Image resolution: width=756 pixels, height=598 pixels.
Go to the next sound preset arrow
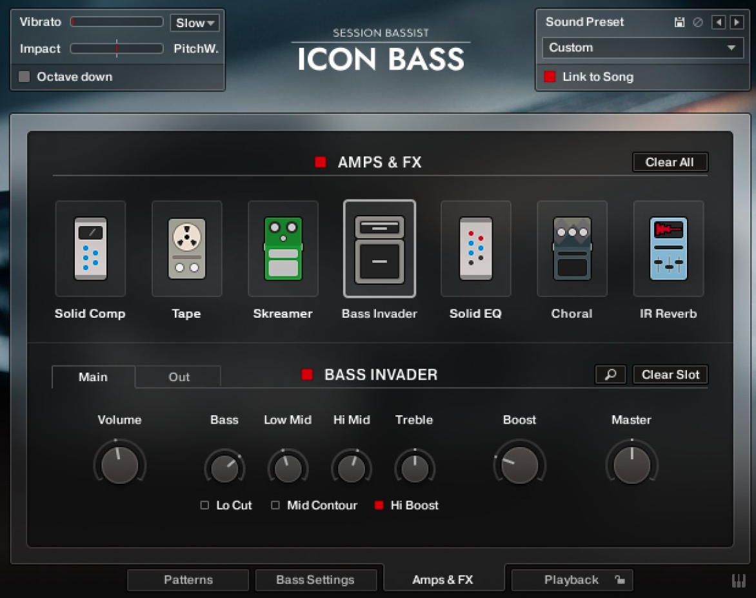[x=737, y=23]
